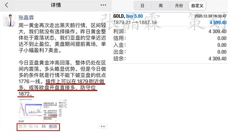Switch to the 日 tab

(142, 6)
